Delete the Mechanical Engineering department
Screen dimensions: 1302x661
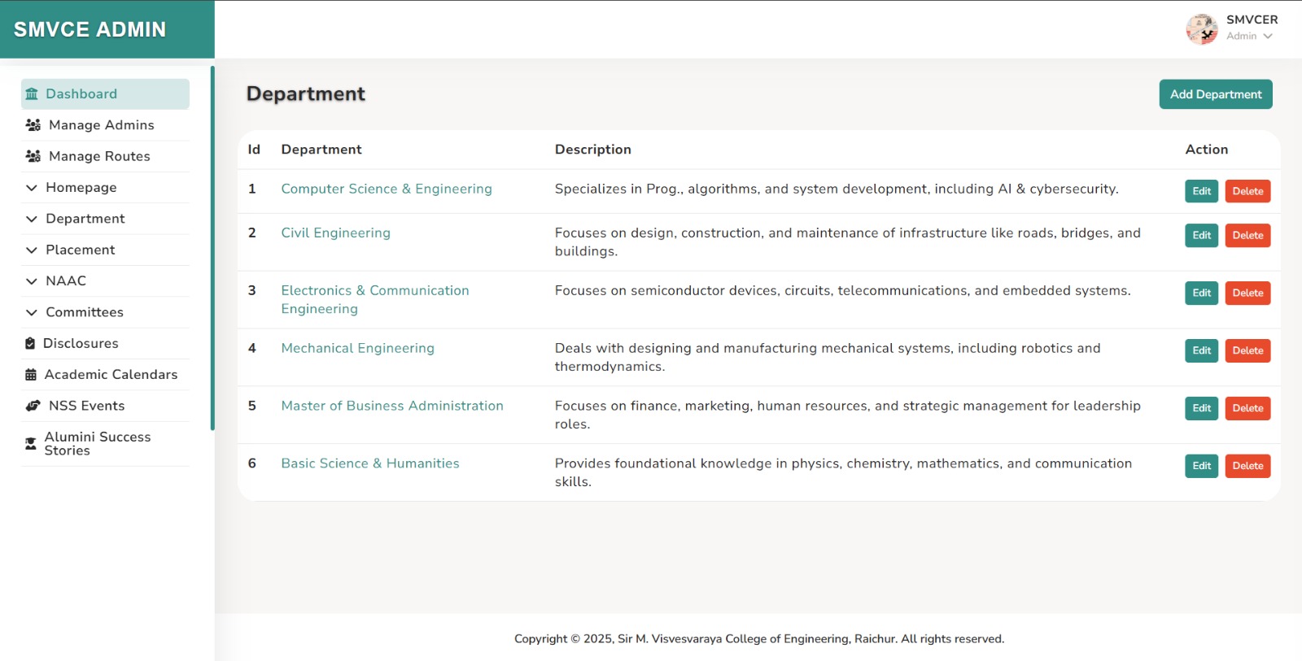pos(1247,351)
